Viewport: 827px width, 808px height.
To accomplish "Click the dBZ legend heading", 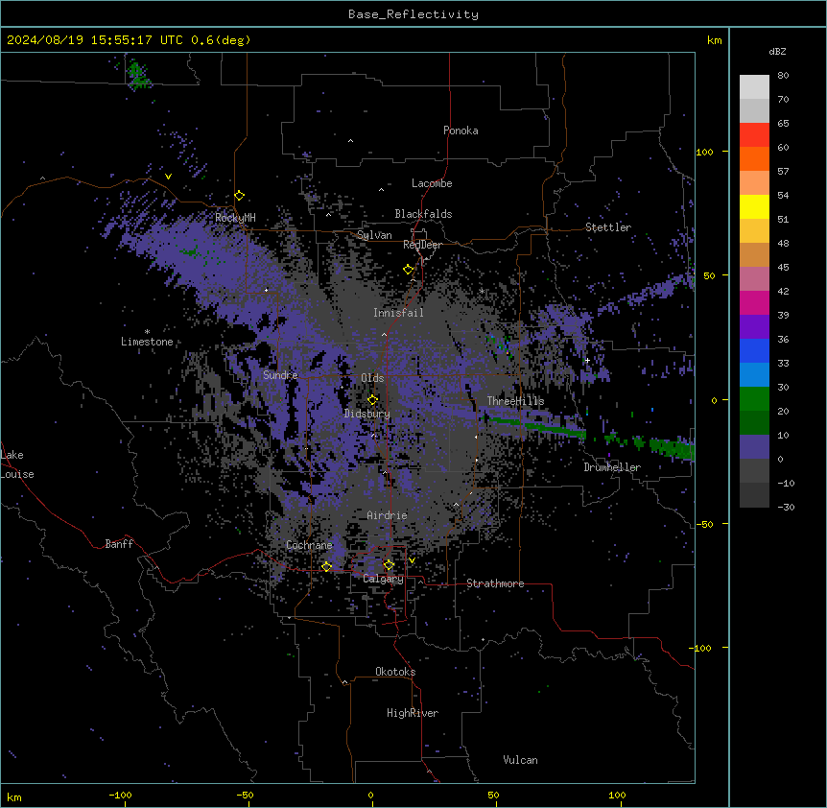I will (x=777, y=52).
